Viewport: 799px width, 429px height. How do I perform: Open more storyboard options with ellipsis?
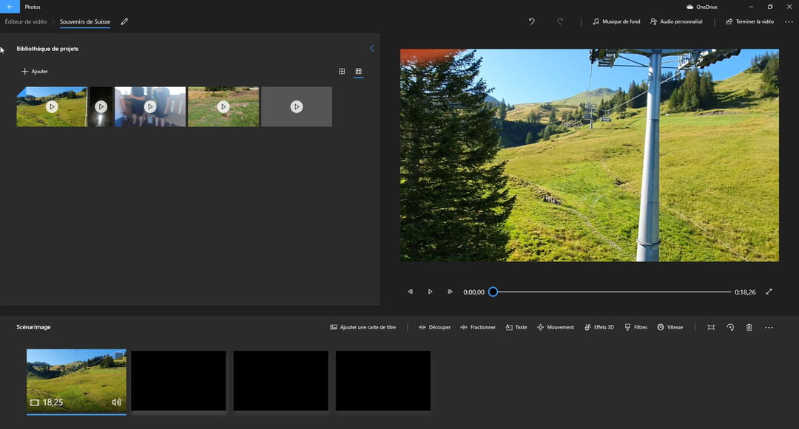pos(768,326)
